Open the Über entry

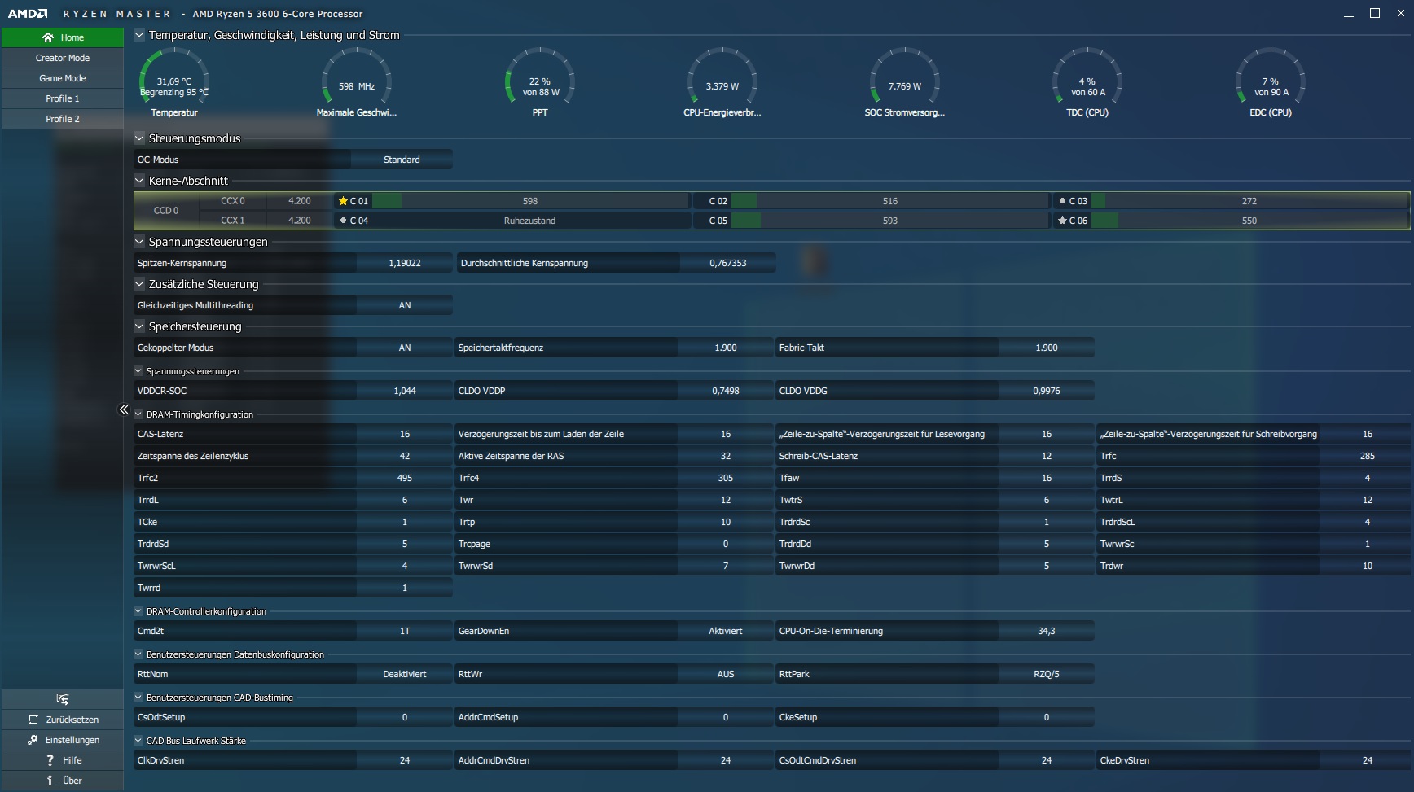pos(63,781)
